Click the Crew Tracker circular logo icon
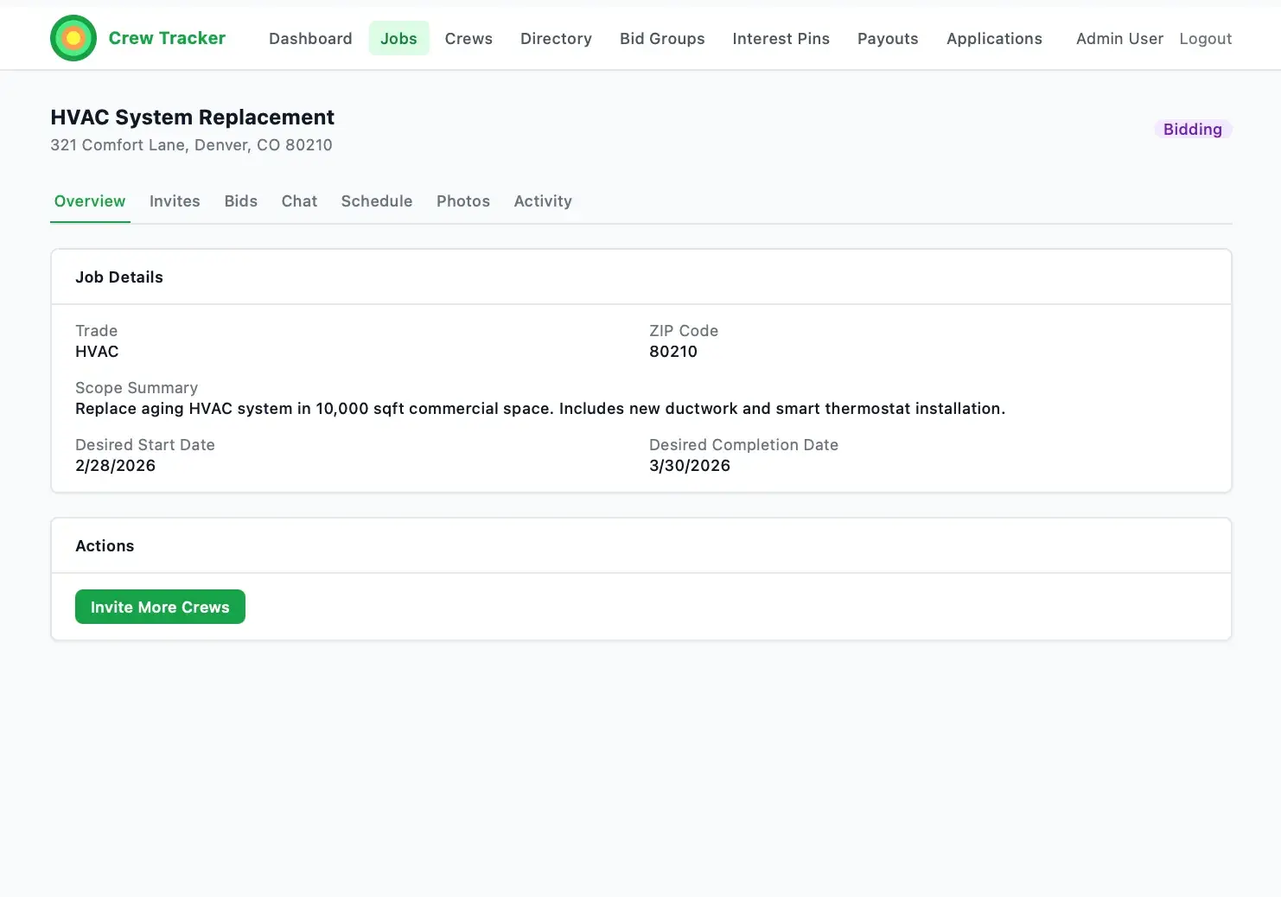The height and width of the screenshot is (897, 1281). pos(73,38)
